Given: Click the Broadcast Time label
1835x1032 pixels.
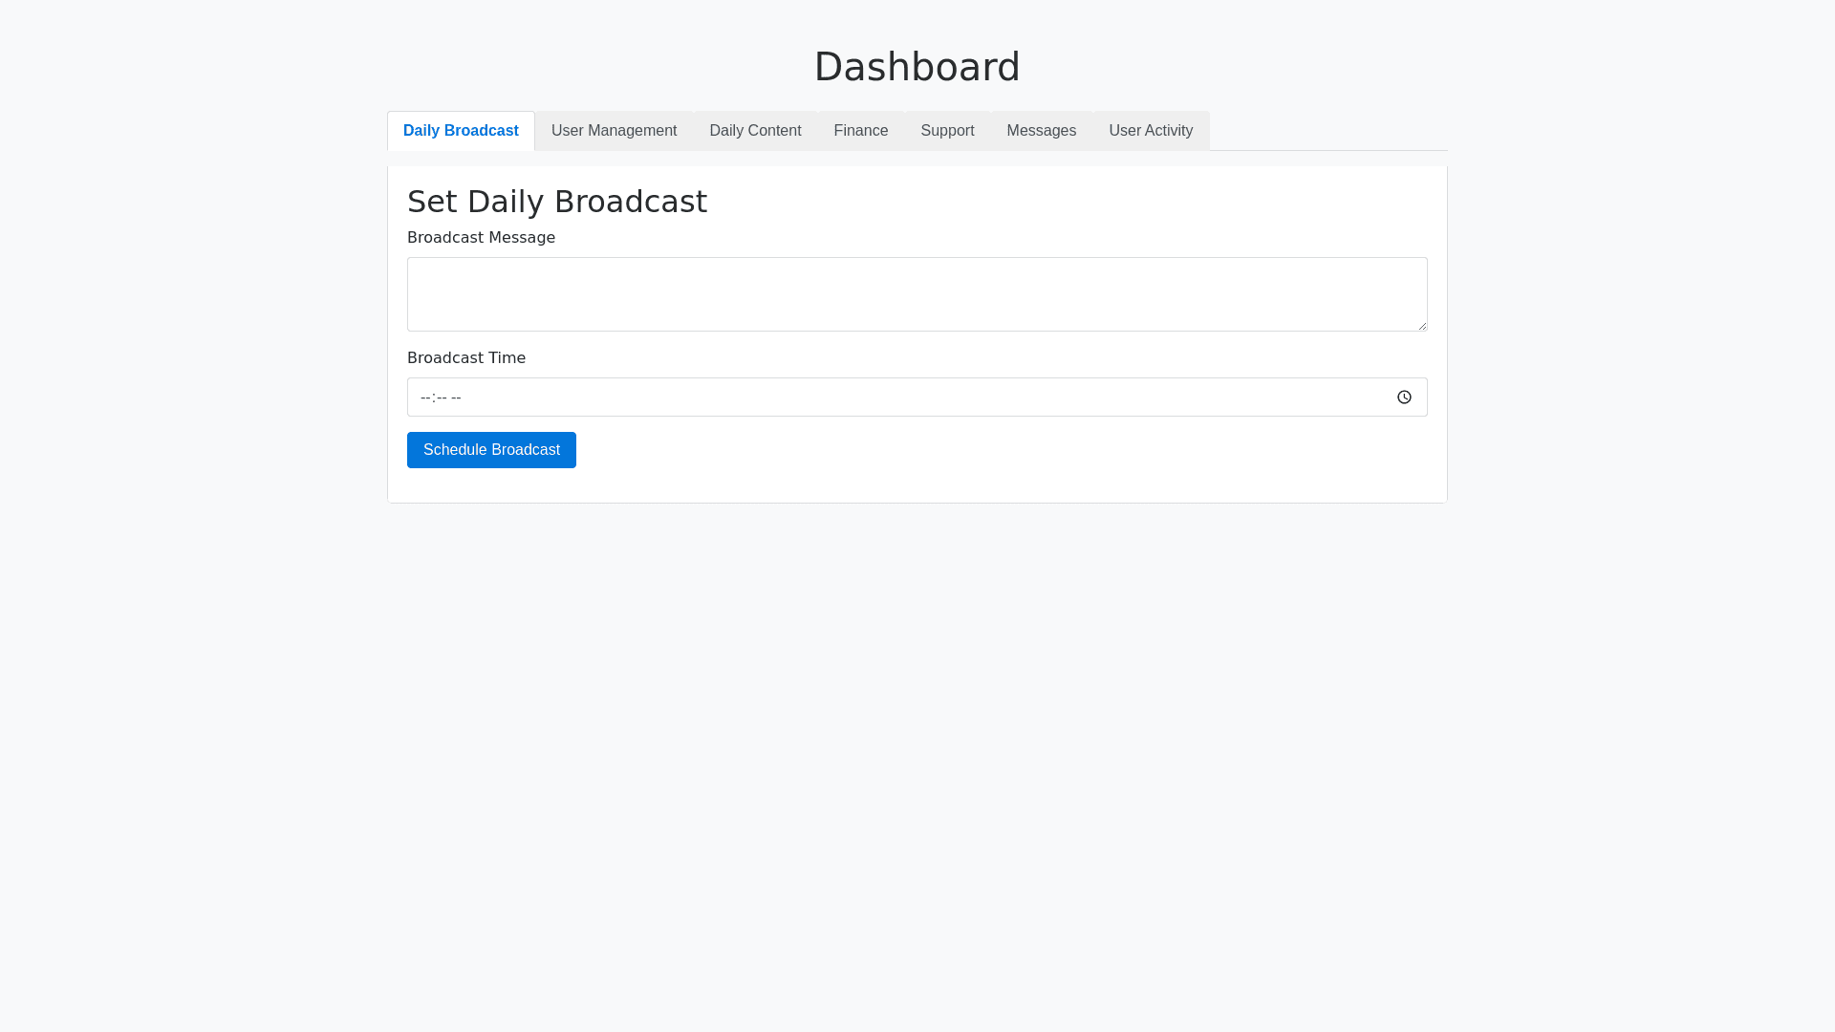Looking at the screenshot, I should tap(466, 358).
